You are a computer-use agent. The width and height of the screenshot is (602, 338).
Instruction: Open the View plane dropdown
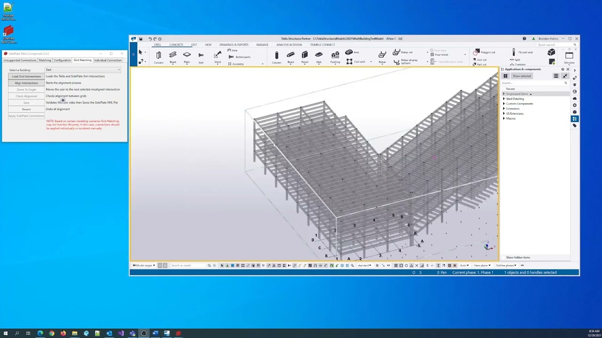[x=482, y=266]
